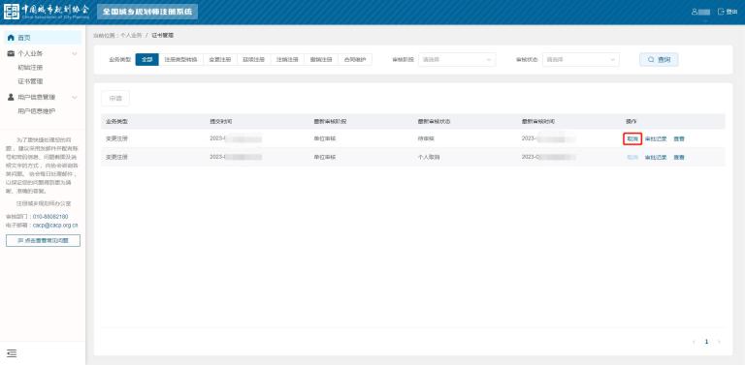745x365 pixels.
Task: Click the 申请 button above the table
Action: 115,98
